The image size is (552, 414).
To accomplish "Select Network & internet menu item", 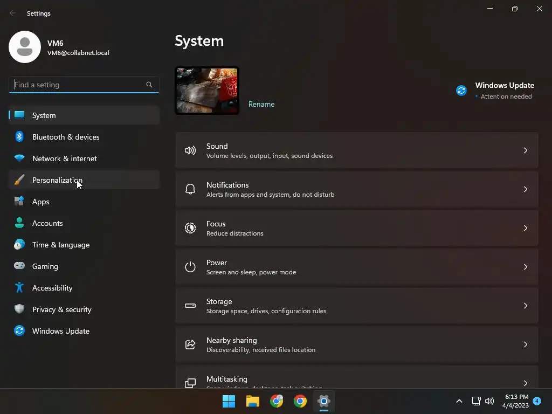I will (84, 158).
